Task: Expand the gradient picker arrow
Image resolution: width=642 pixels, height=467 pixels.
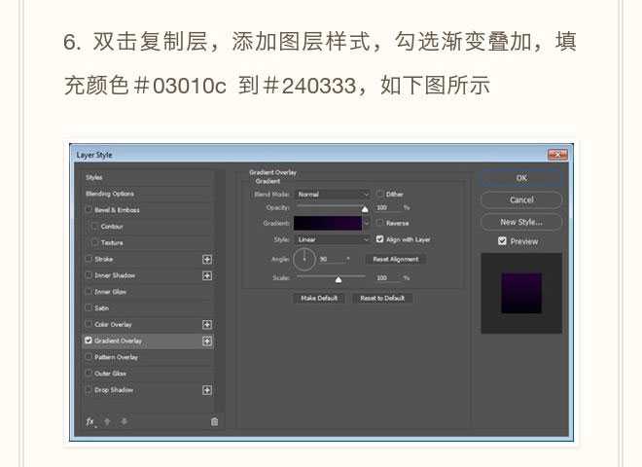Action: [367, 223]
